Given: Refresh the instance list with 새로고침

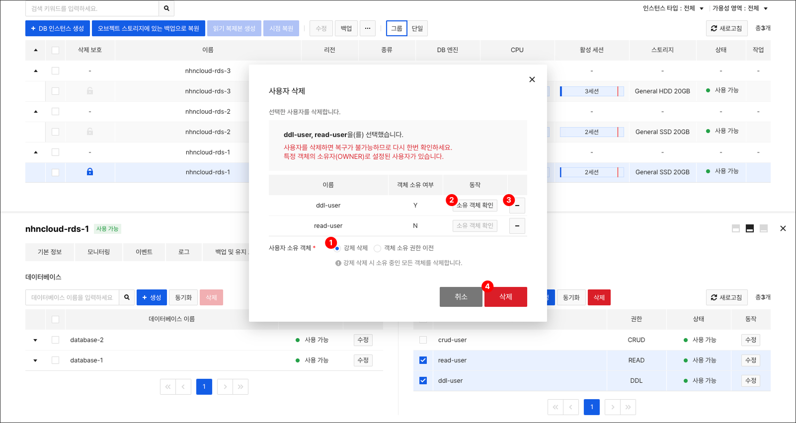Looking at the screenshot, I should click(x=727, y=28).
